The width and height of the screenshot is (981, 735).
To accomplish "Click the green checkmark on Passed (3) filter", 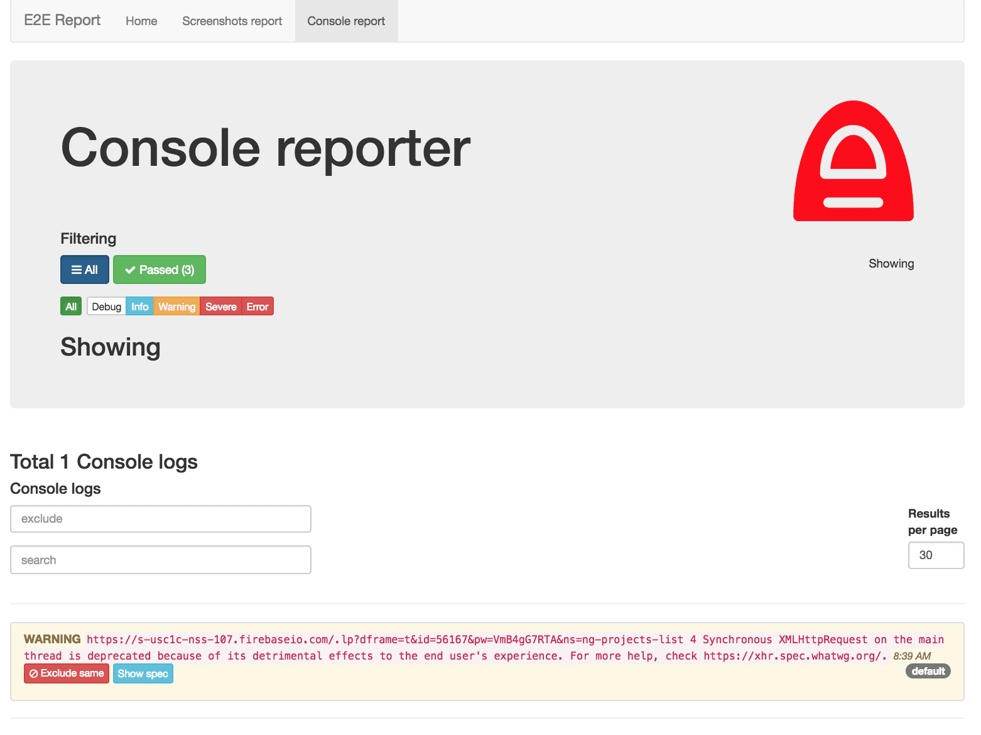I will (x=130, y=269).
